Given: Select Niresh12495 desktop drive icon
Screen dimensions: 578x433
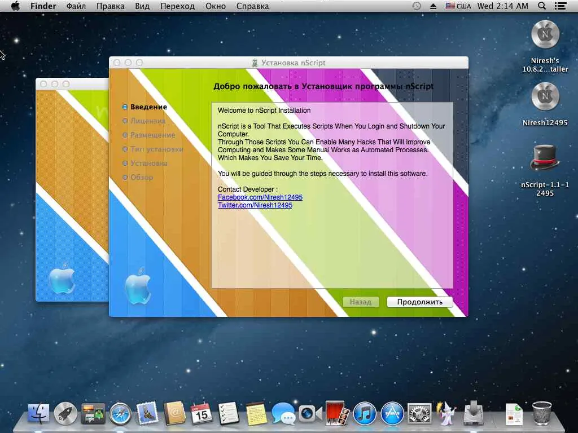Looking at the screenshot, I should [x=545, y=96].
